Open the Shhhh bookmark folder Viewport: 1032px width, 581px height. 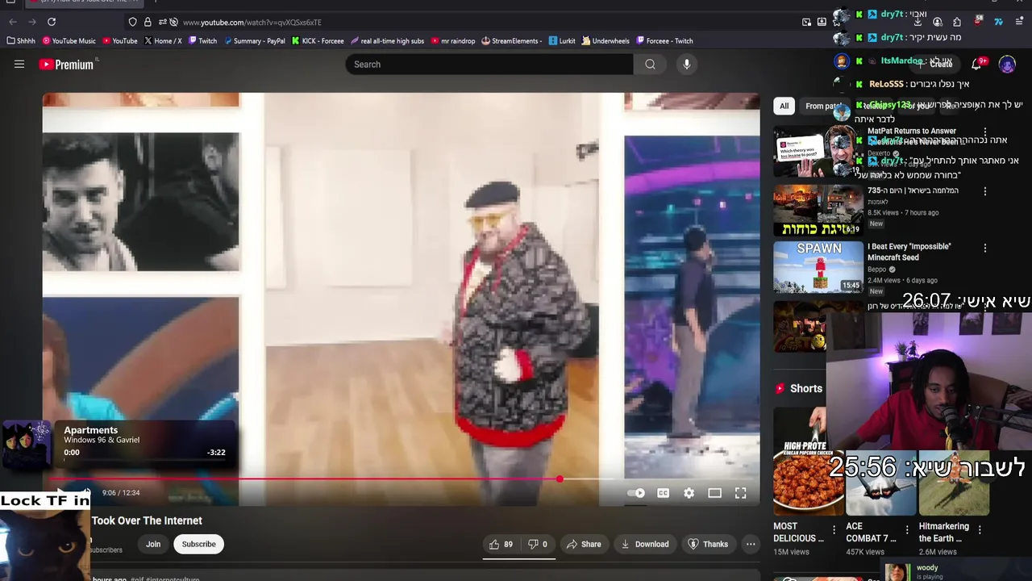click(x=21, y=40)
